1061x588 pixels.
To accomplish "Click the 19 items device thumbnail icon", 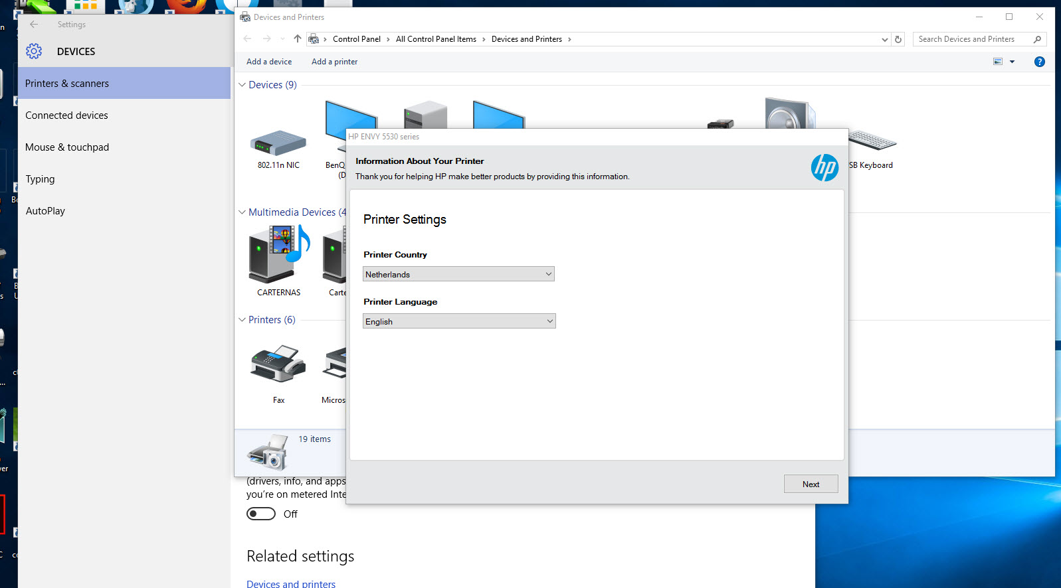I will pyautogui.click(x=267, y=452).
